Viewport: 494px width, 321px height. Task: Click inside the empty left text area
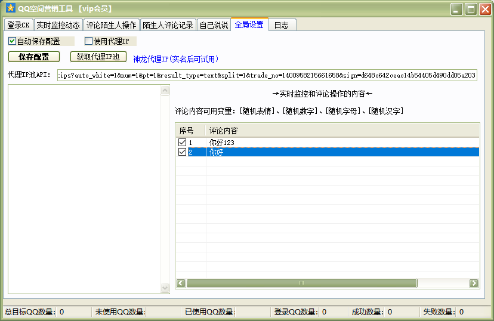(84, 189)
